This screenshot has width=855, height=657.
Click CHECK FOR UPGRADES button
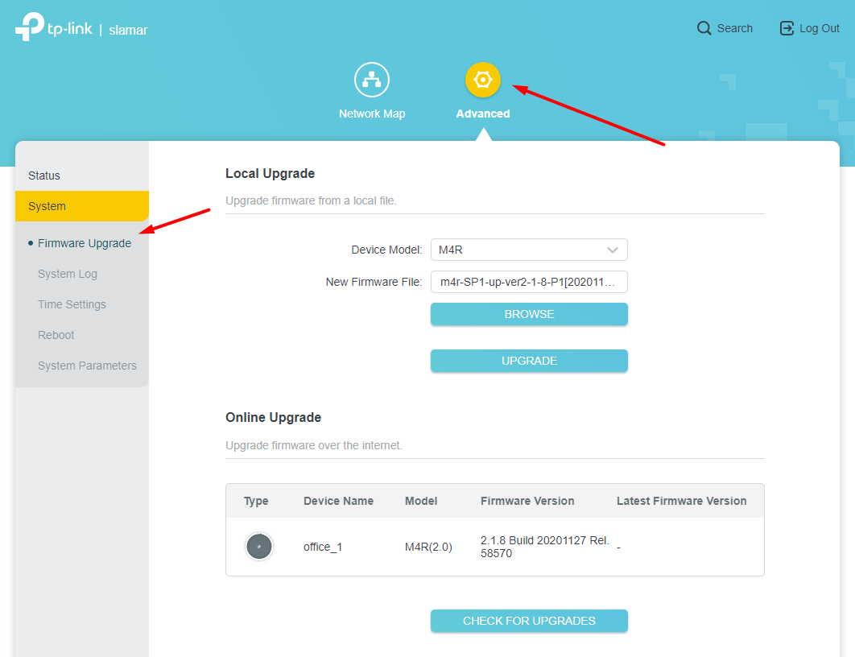pyautogui.click(x=529, y=621)
